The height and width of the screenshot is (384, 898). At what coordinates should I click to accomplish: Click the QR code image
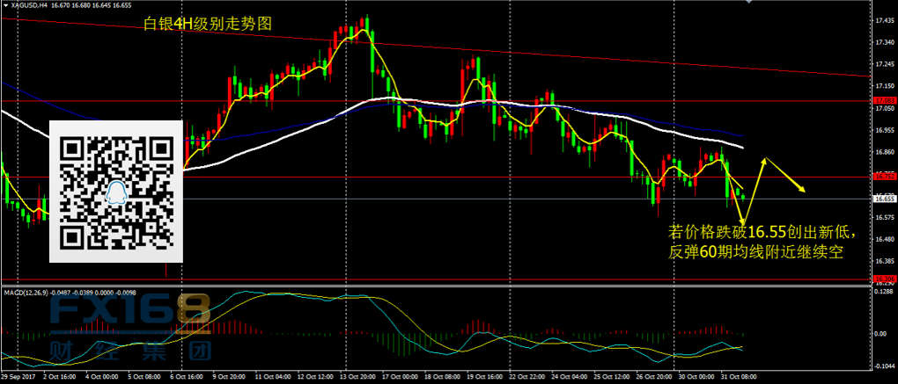point(116,191)
